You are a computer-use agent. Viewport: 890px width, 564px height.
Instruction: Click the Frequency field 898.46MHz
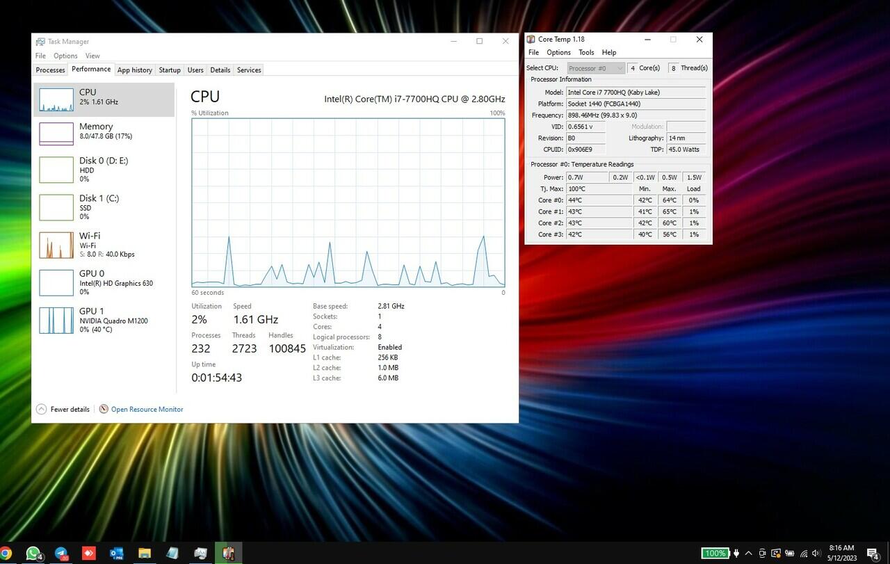click(x=636, y=115)
